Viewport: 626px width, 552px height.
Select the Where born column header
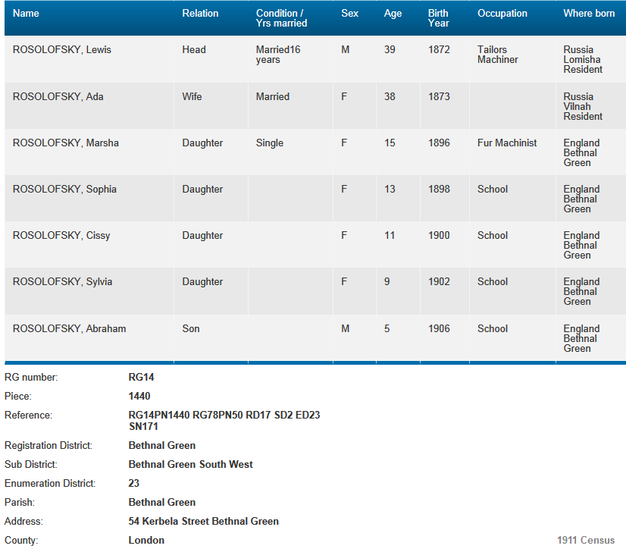coord(589,14)
